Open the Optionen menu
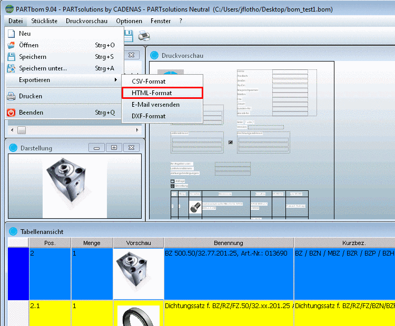This screenshot has width=395, height=326. click(129, 21)
